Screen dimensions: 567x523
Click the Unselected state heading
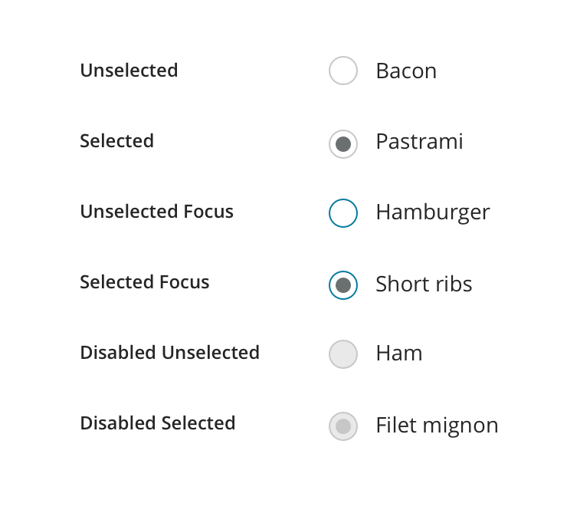click(129, 71)
